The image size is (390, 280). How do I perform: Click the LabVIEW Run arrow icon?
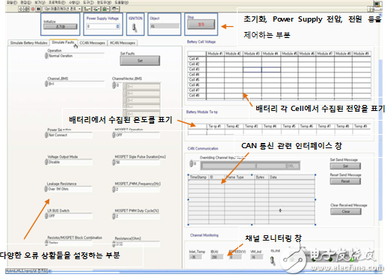click(x=21, y=9)
